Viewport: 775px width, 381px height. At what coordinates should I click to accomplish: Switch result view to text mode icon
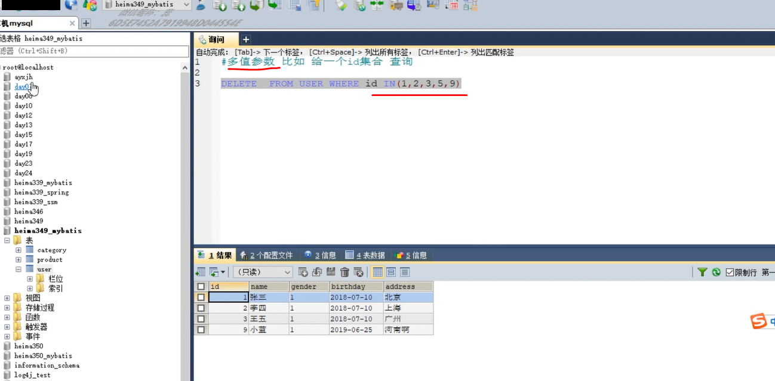point(405,272)
